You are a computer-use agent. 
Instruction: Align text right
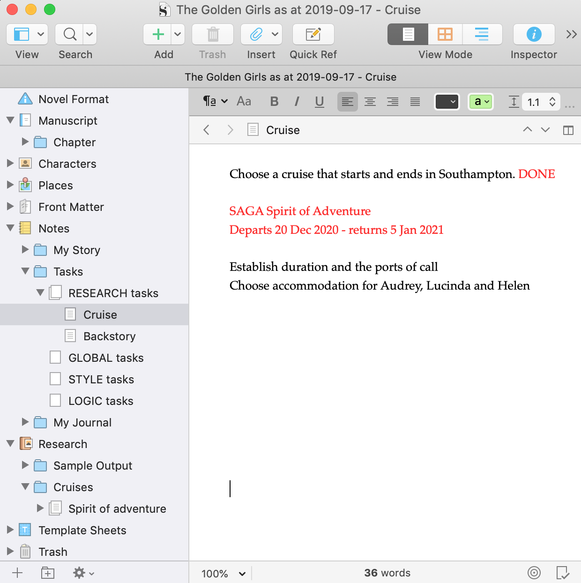tap(393, 102)
